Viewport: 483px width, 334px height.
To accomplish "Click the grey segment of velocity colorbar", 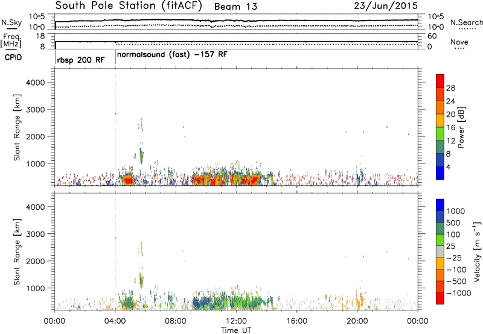I will coord(440,251).
